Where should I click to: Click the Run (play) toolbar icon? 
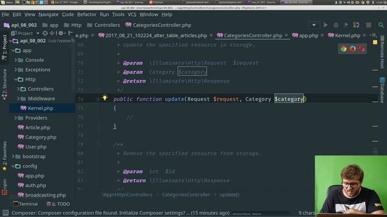pyautogui.click(x=326, y=25)
